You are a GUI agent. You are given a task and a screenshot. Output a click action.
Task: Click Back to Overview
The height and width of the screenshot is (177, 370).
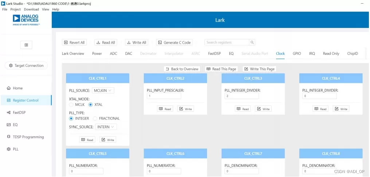tap(182, 69)
